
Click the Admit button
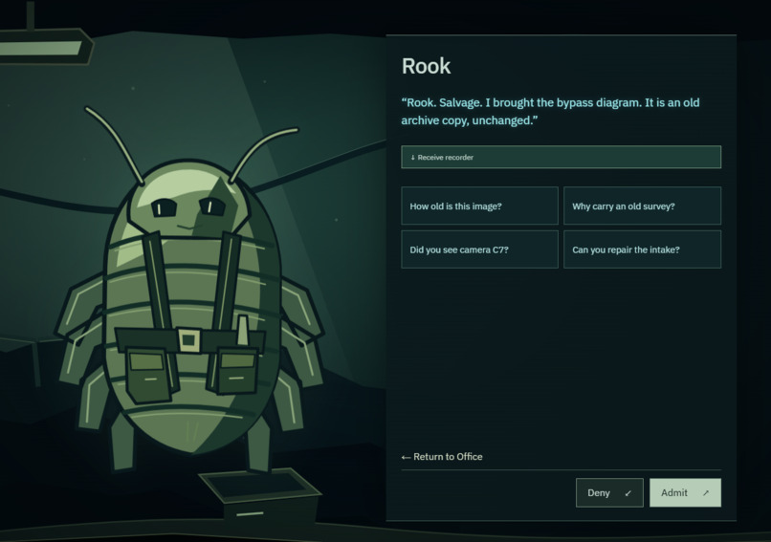(x=685, y=492)
